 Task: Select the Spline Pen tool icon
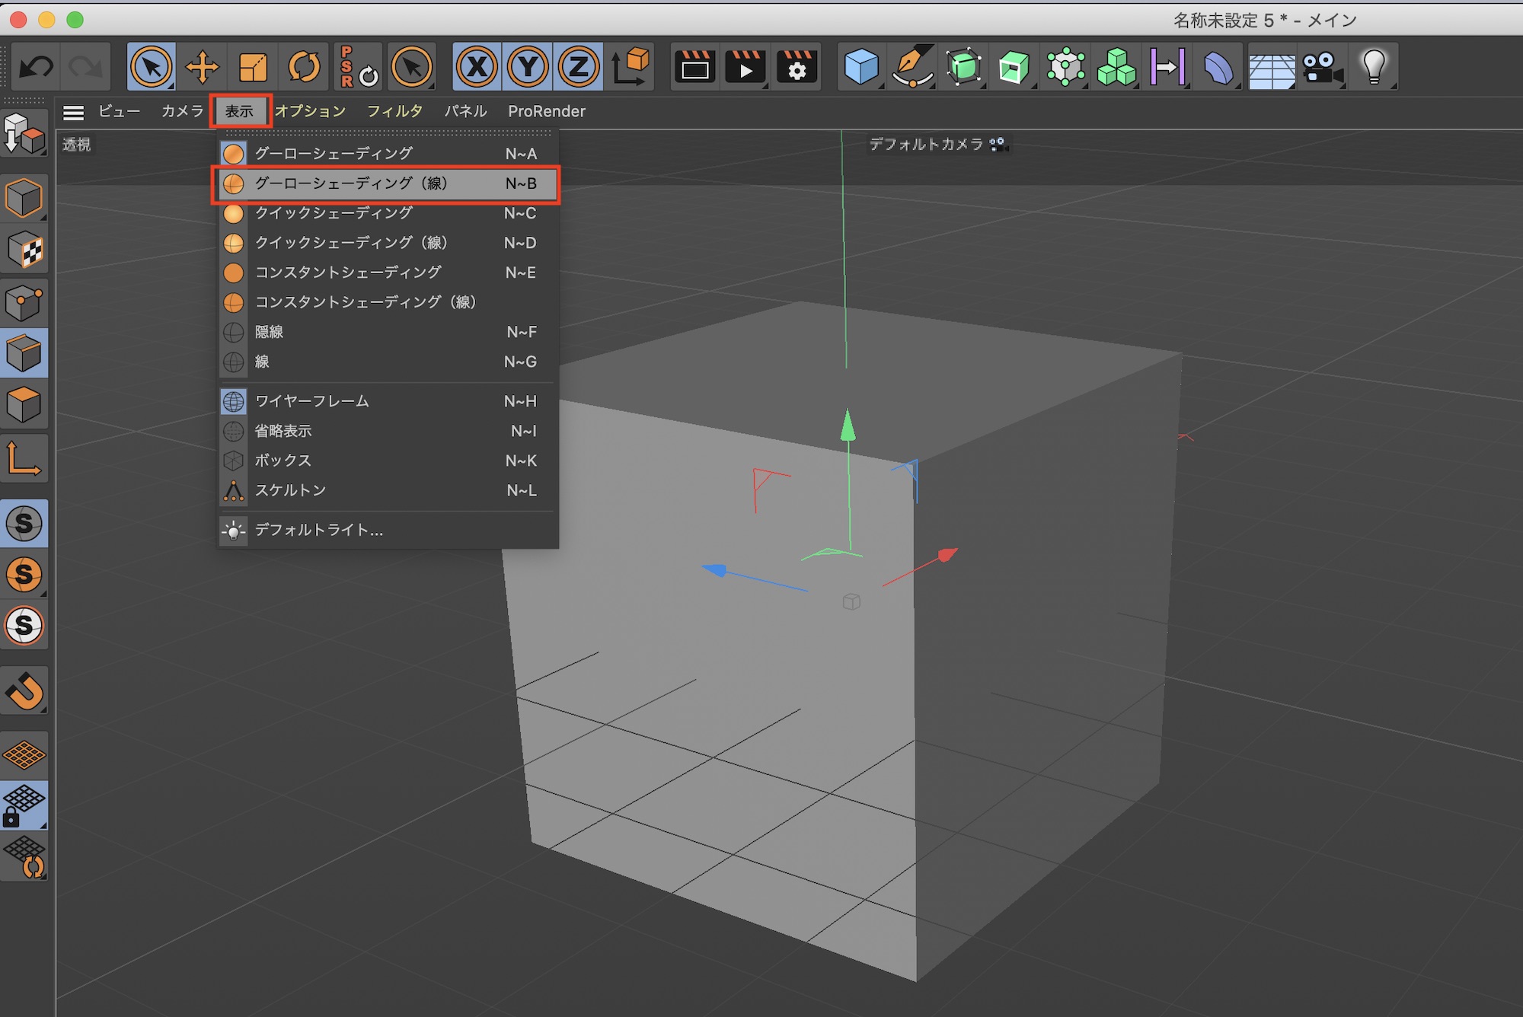(x=912, y=67)
